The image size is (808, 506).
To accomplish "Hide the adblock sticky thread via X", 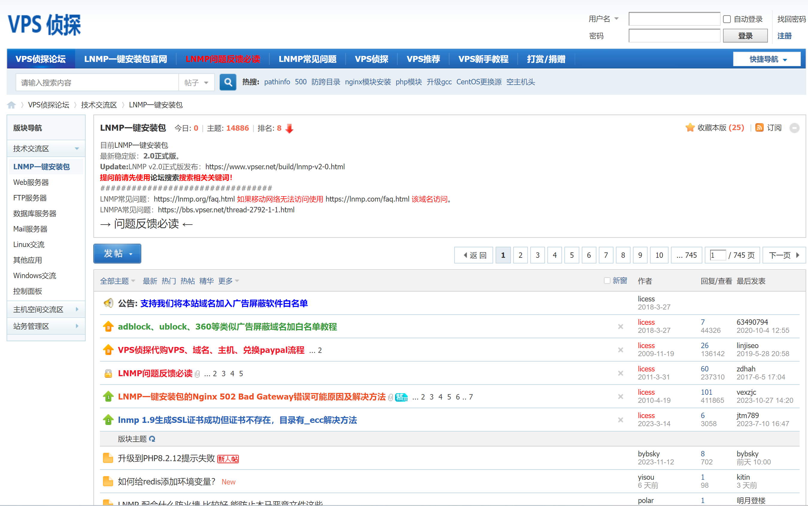I will pos(620,327).
